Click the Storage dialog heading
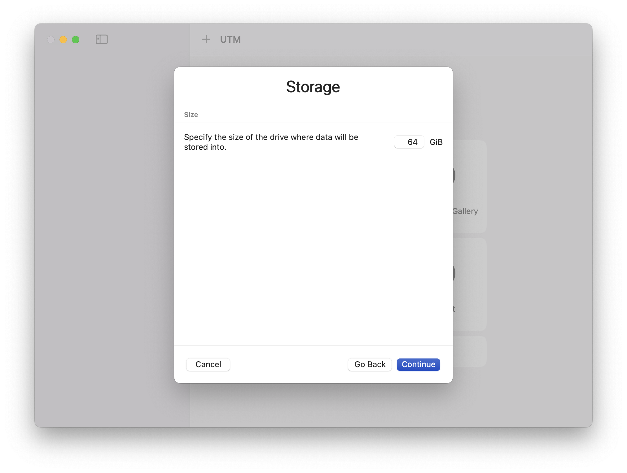The width and height of the screenshot is (627, 473). tap(313, 87)
